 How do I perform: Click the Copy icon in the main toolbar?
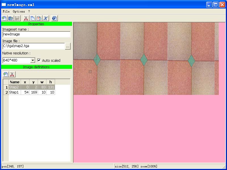(x=33, y=18)
